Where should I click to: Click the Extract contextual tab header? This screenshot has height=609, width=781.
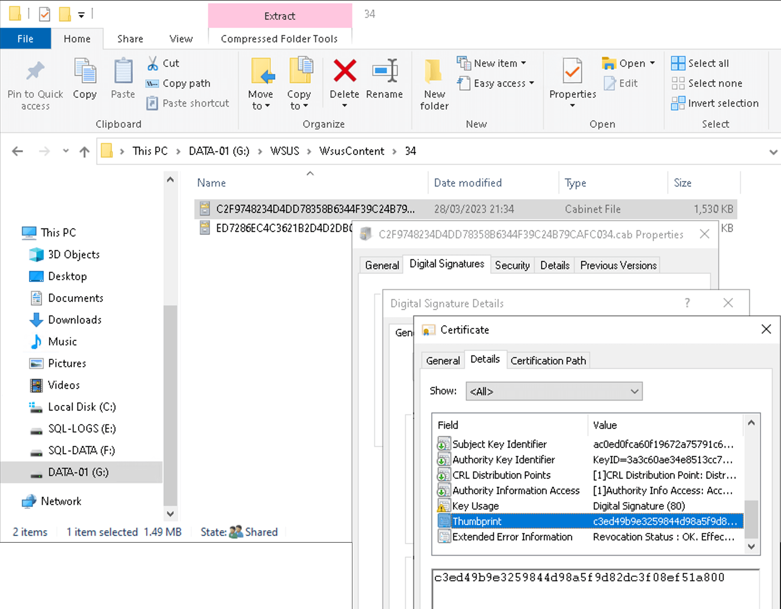pos(280,16)
